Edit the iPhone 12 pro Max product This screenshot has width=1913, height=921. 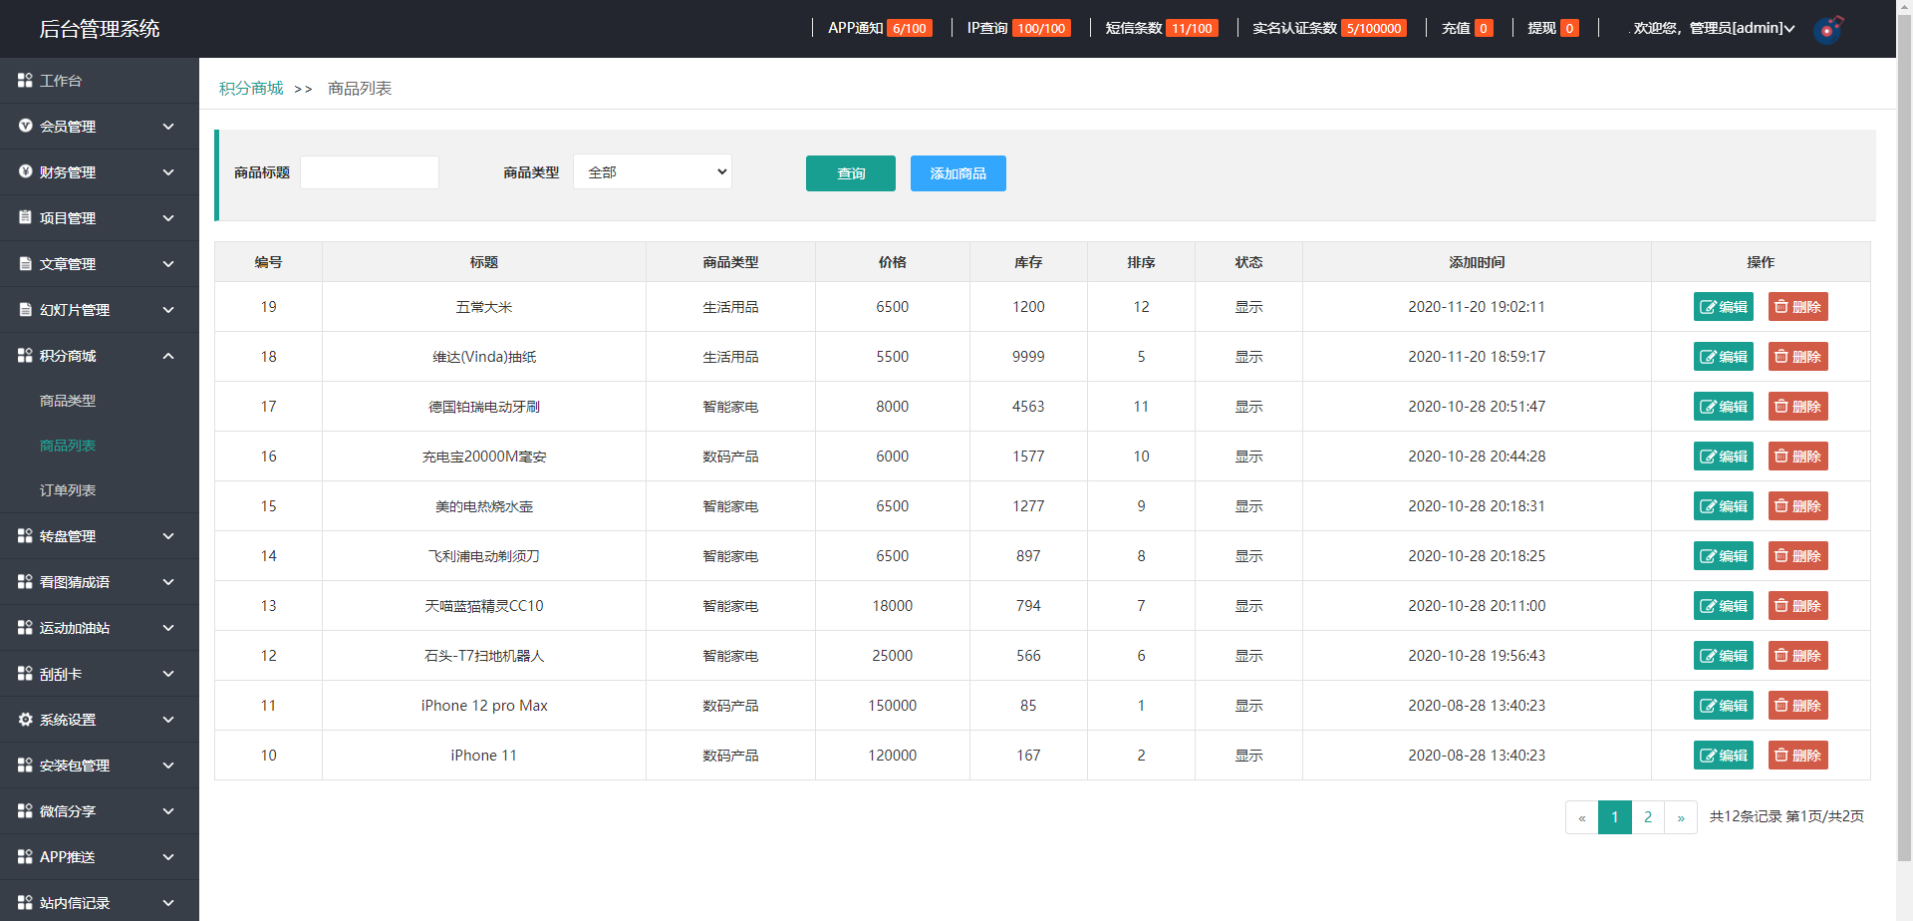pos(1723,706)
